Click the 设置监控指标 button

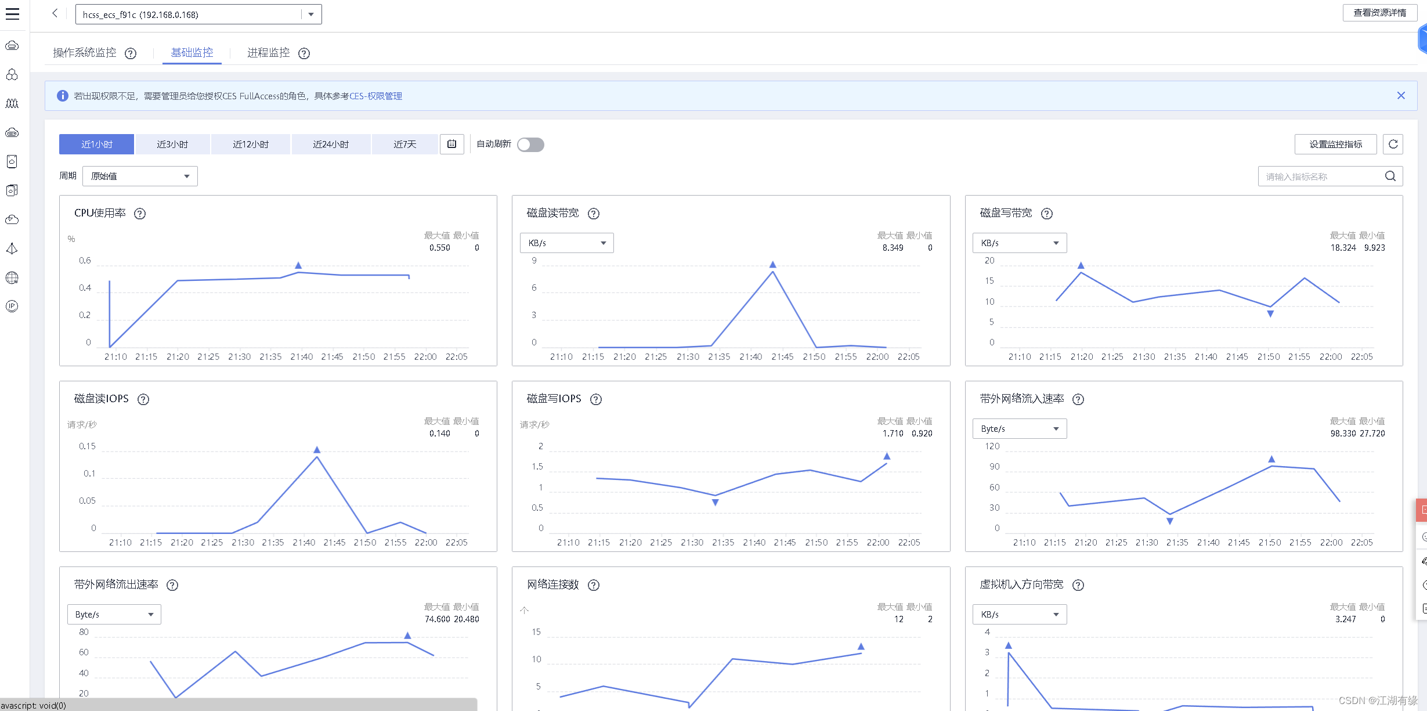1335,144
